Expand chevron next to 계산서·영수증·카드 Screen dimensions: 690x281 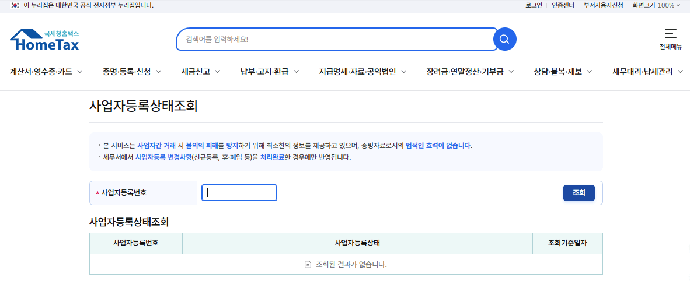tap(79, 72)
